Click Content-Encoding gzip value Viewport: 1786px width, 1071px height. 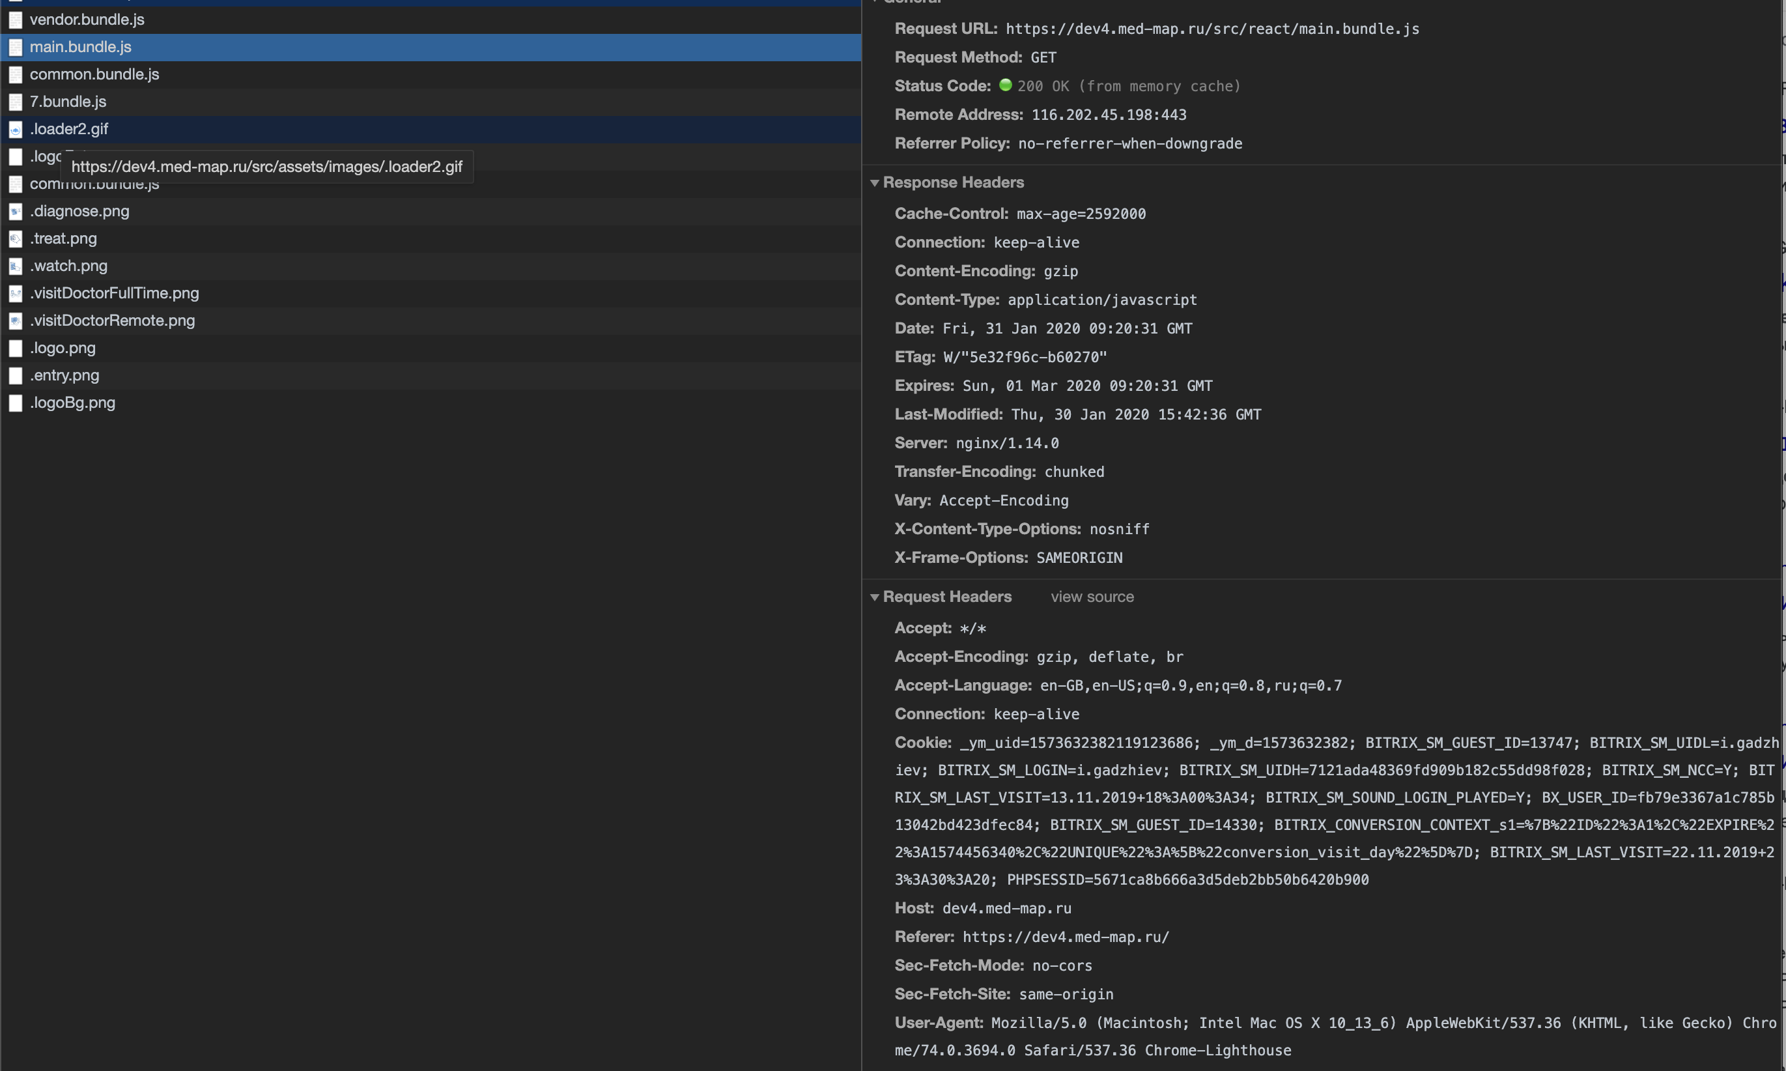coord(1061,272)
